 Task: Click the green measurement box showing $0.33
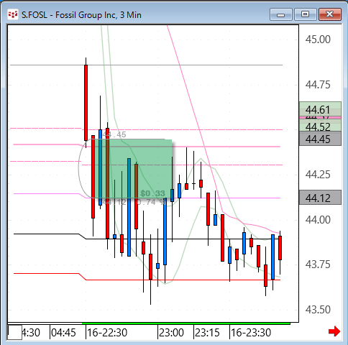(x=133, y=169)
